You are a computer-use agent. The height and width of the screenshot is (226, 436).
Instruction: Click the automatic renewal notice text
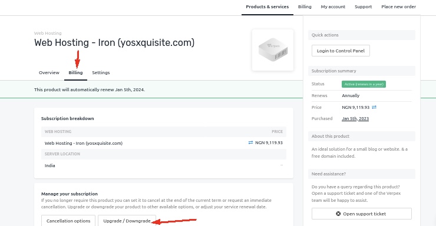(x=90, y=89)
